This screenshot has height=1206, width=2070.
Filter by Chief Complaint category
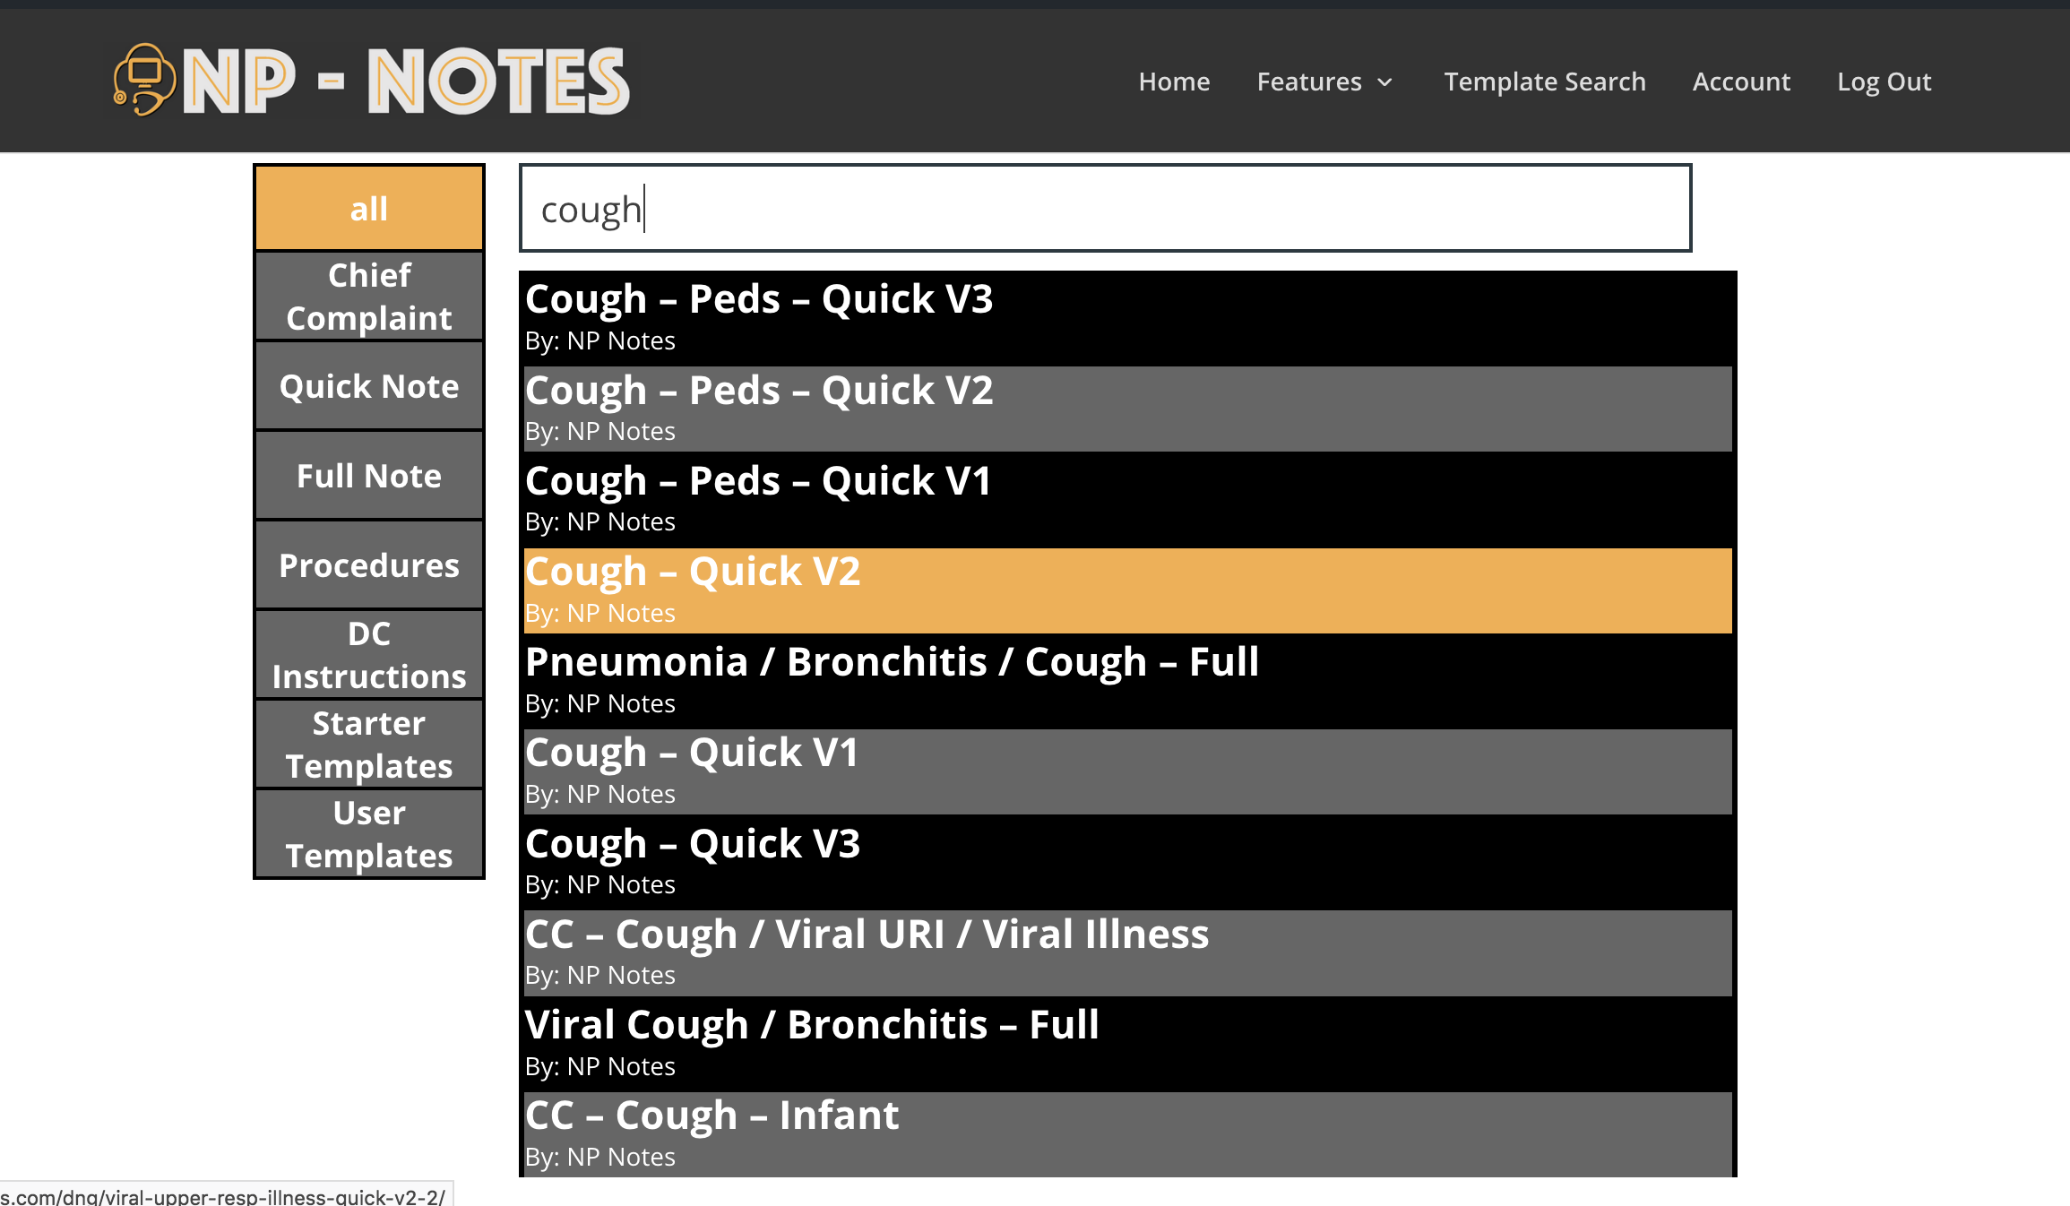click(369, 297)
